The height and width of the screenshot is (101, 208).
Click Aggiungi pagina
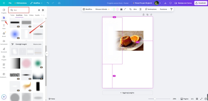click(x=127, y=93)
